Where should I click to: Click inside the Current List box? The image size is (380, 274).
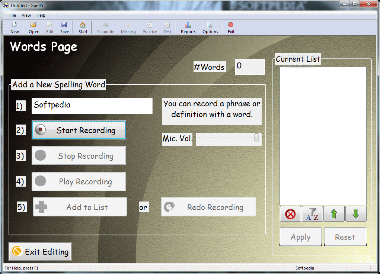[323, 136]
